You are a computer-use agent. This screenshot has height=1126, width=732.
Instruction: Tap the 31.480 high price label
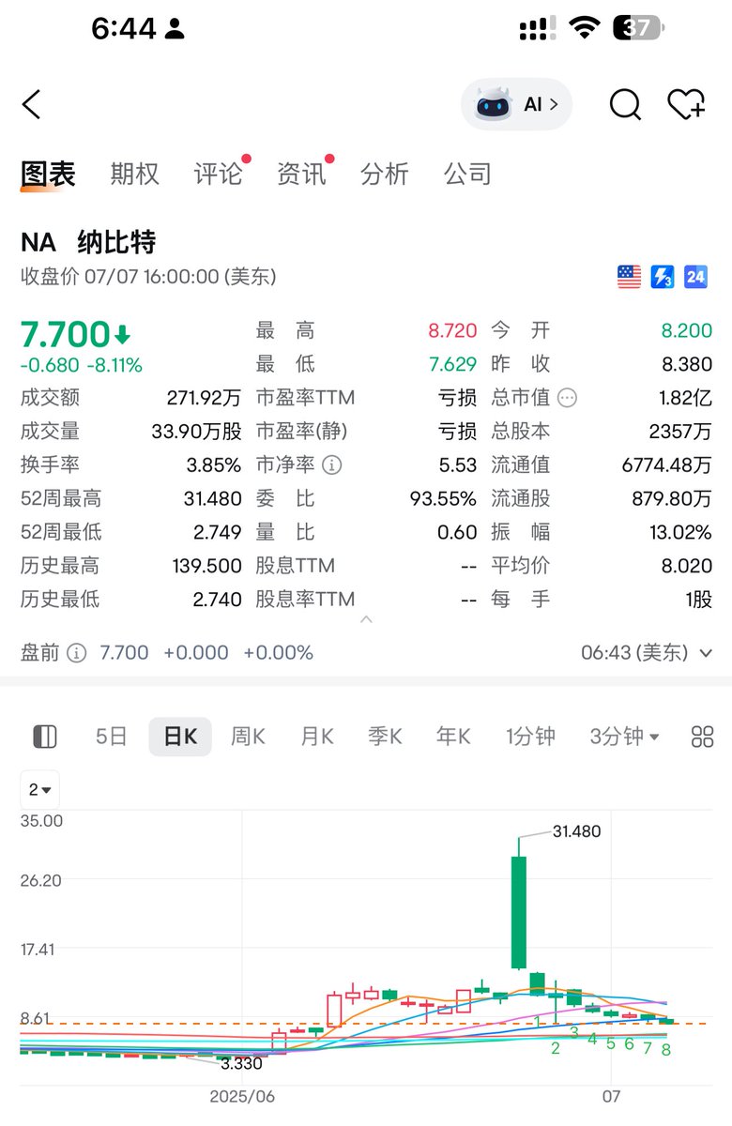[576, 831]
